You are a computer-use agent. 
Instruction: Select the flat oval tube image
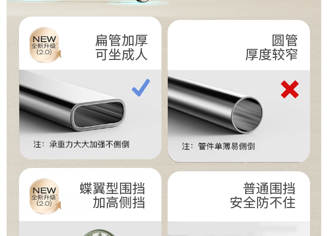pyautogui.click(x=72, y=102)
